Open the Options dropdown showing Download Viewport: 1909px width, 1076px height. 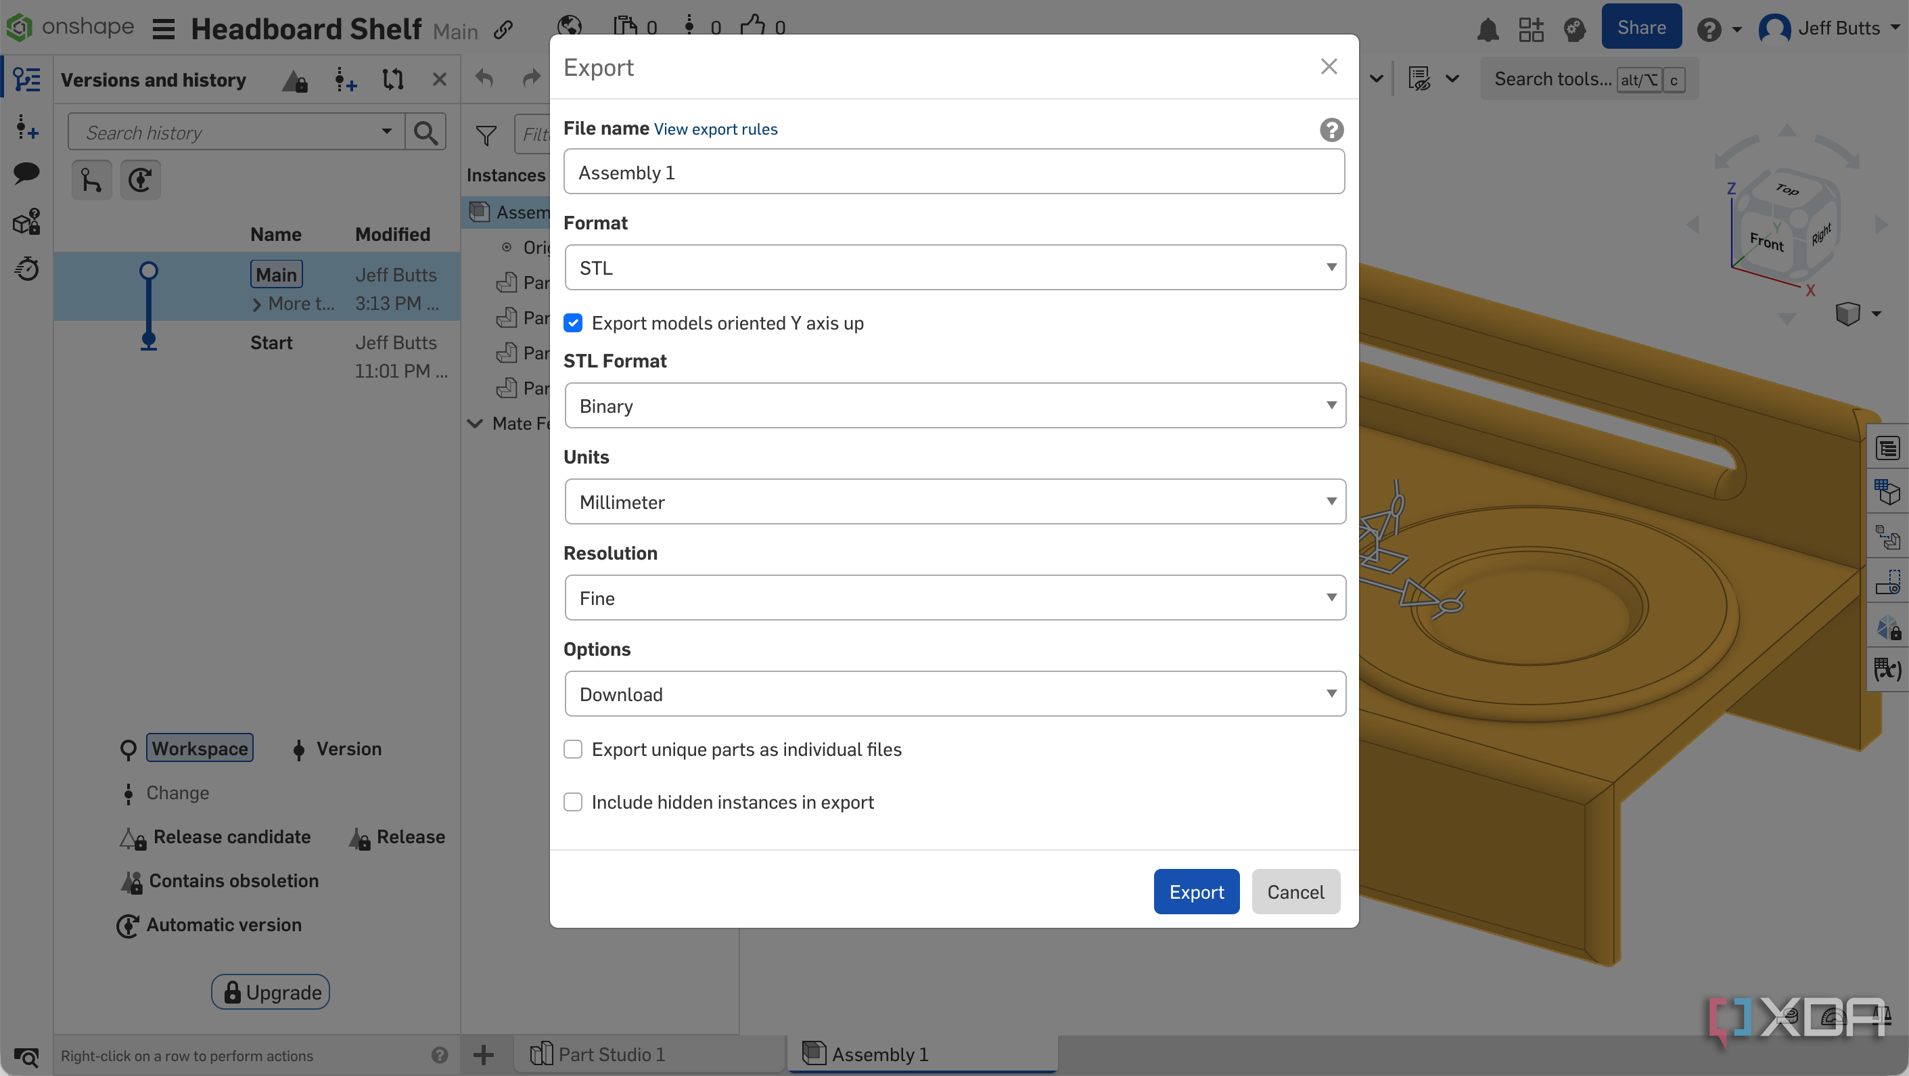coord(954,694)
